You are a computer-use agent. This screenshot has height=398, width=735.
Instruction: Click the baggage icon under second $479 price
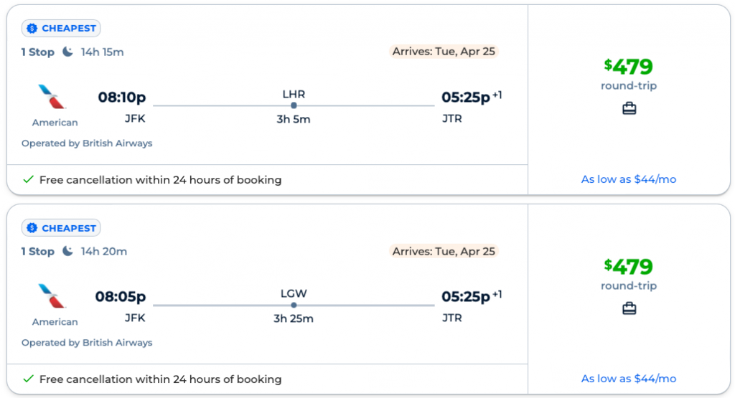629,308
